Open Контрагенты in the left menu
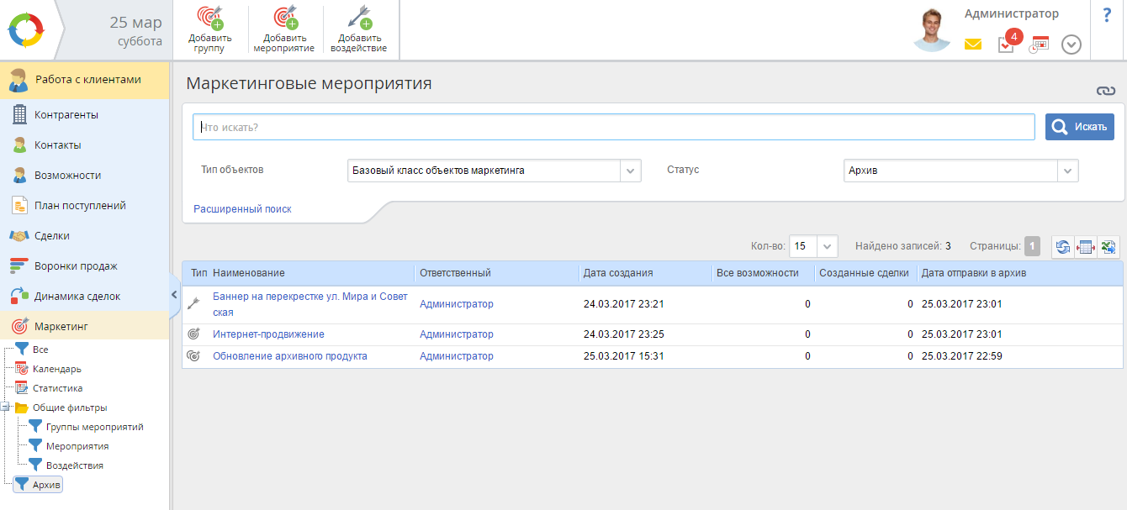 (x=66, y=114)
